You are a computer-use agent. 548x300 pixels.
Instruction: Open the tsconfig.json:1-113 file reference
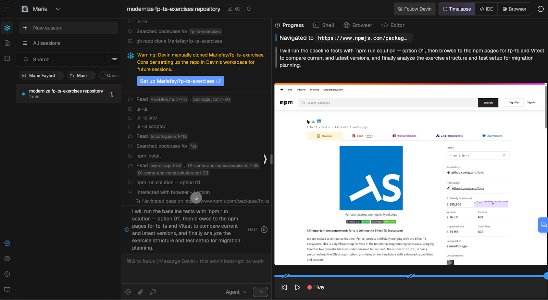[169, 136]
